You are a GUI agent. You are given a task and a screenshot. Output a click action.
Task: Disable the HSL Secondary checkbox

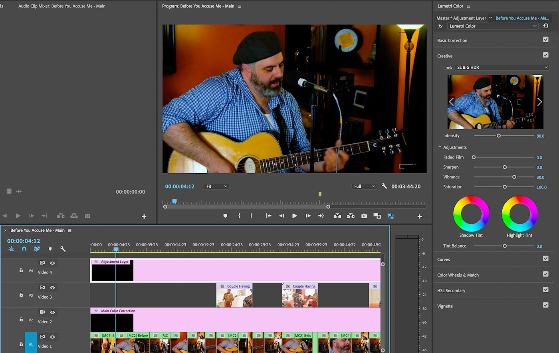pyautogui.click(x=545, y=289)
